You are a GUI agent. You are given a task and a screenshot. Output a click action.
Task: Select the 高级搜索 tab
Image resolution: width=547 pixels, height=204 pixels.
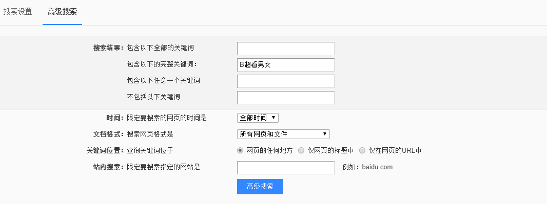63,11
